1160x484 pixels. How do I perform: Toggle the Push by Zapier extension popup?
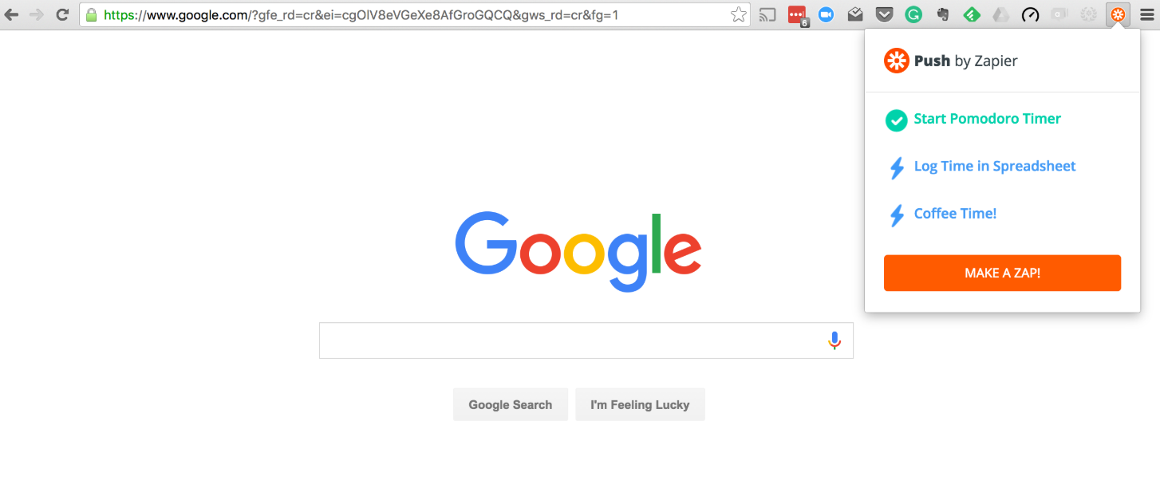tap(1118, 14)
